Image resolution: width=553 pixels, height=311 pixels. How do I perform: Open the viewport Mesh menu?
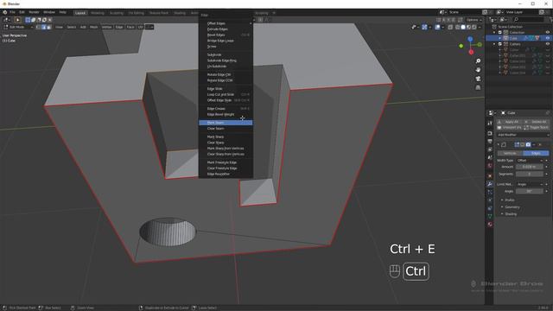94,27
